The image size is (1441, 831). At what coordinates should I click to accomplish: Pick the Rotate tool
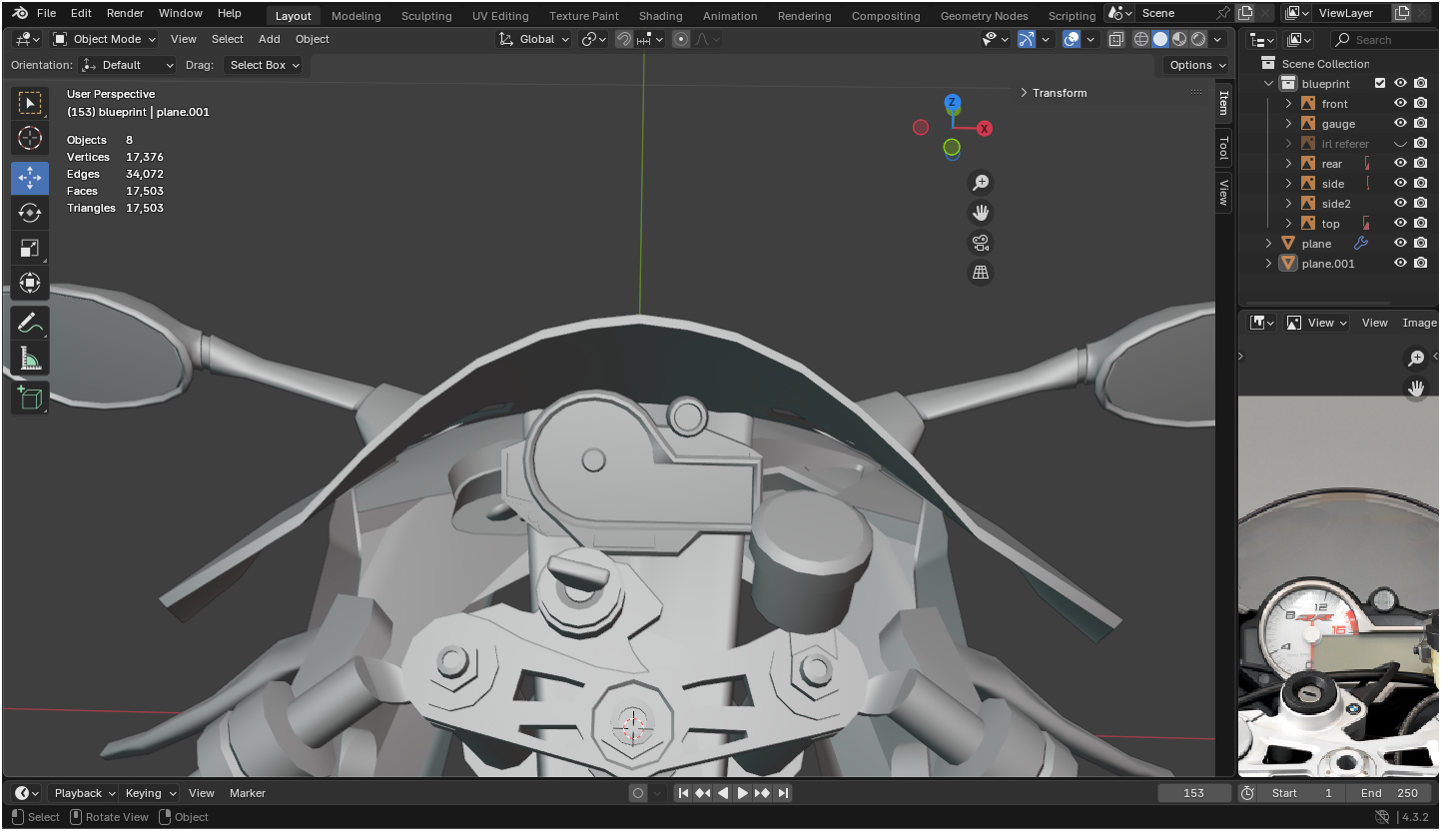pyautogui.click(x=30, y=213)
